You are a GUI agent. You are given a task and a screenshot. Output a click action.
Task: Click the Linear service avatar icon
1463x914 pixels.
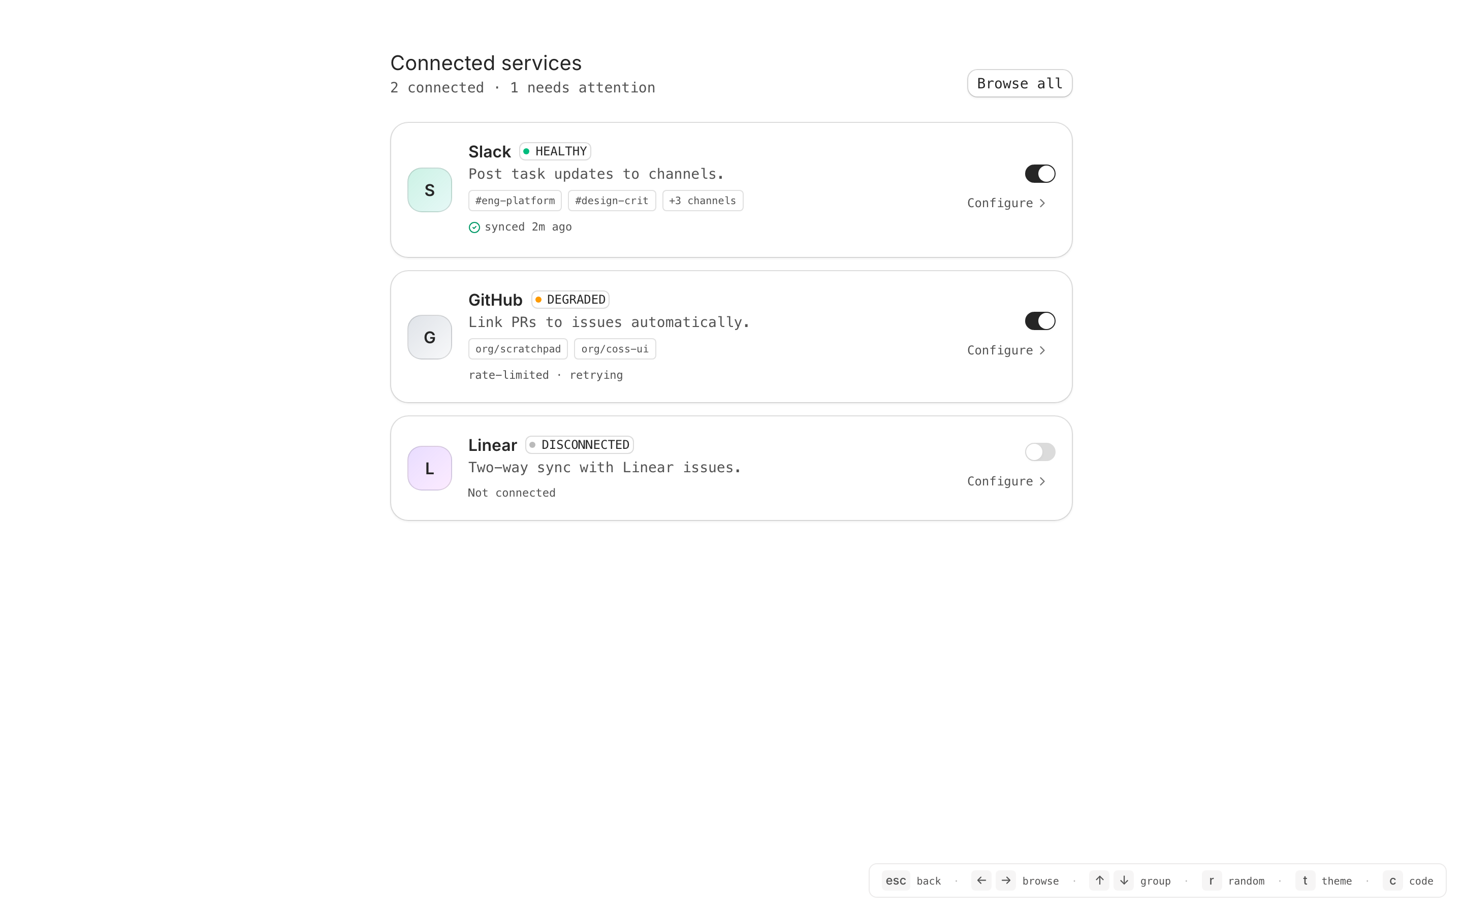click(429, 468)
